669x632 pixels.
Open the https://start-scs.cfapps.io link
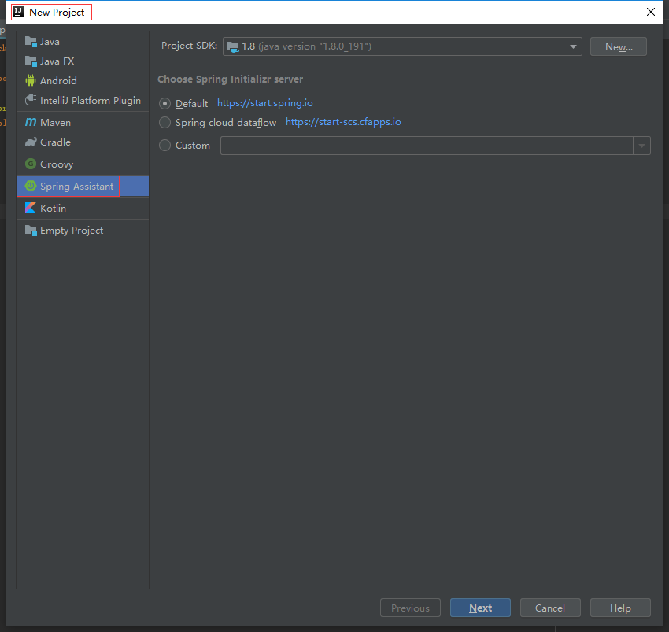pyautogui.click(x=343, y=122)
